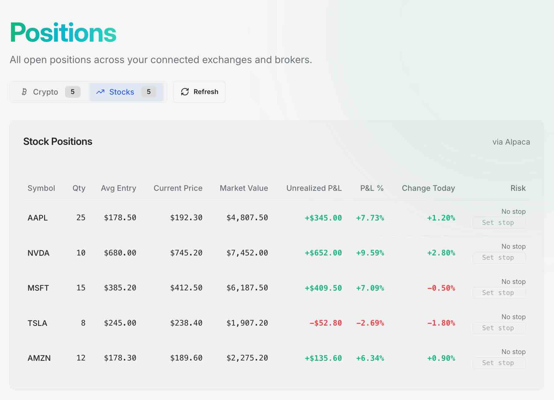
Task: Click the Change Today column header
Action: pyautogui.click(x=428, y=188)
